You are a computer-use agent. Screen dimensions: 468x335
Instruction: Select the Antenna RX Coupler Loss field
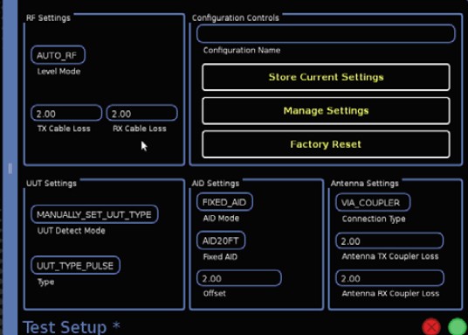point(389,278)
